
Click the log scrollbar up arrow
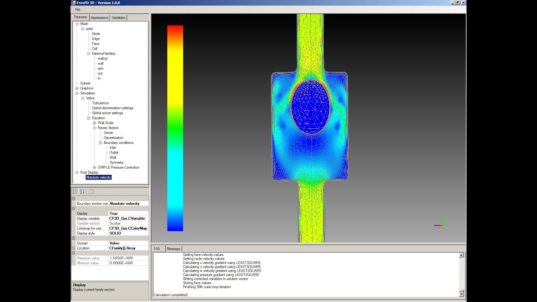point(461,255)
